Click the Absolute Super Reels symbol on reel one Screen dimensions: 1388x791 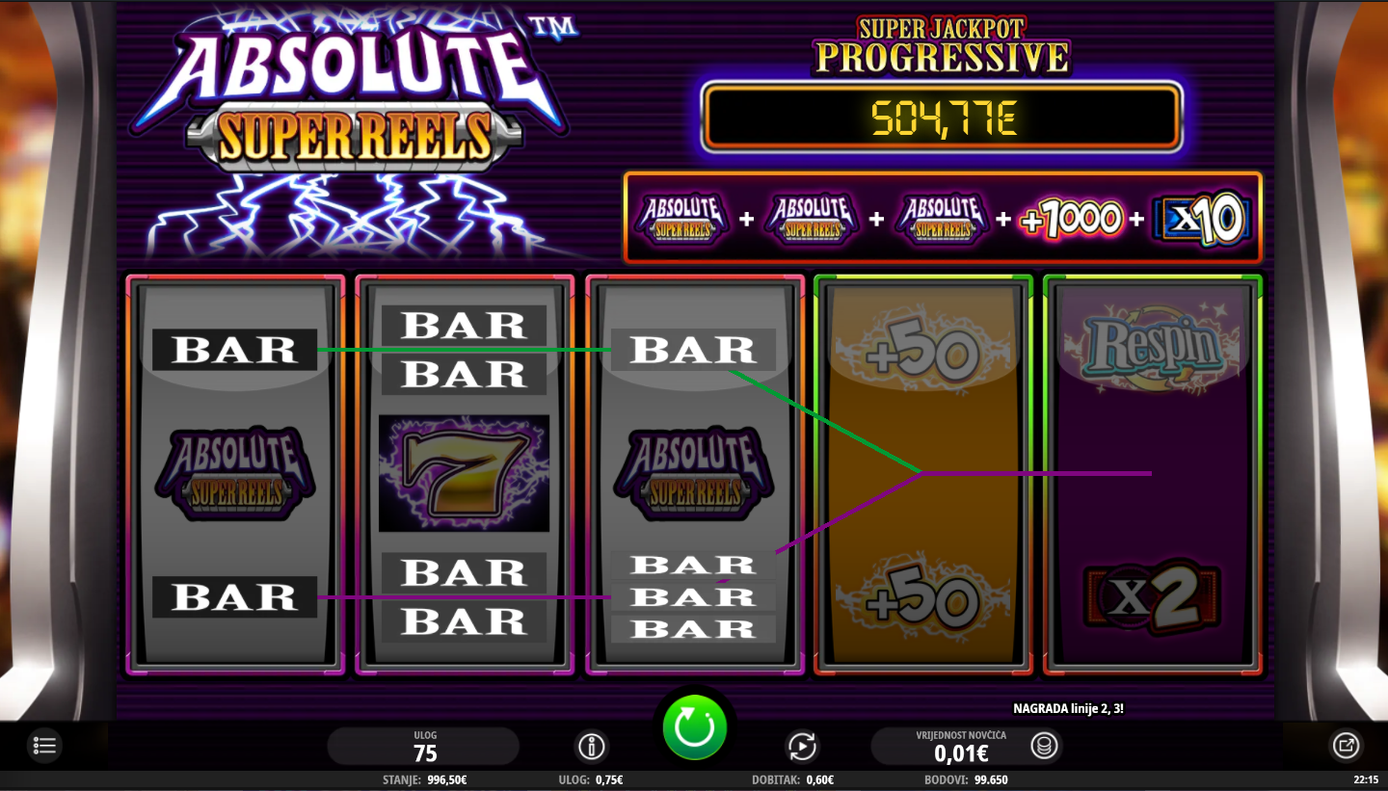(x=234, y=473)
